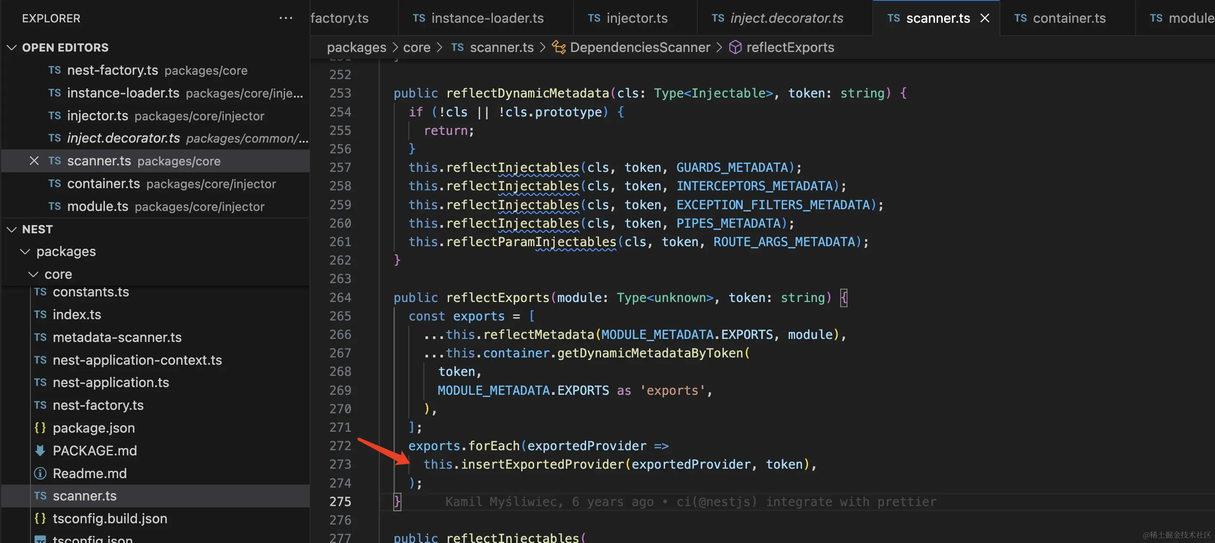Open breadcrumb dropdown after core
The image size is (1215, 543).
(x=440, y=47)
